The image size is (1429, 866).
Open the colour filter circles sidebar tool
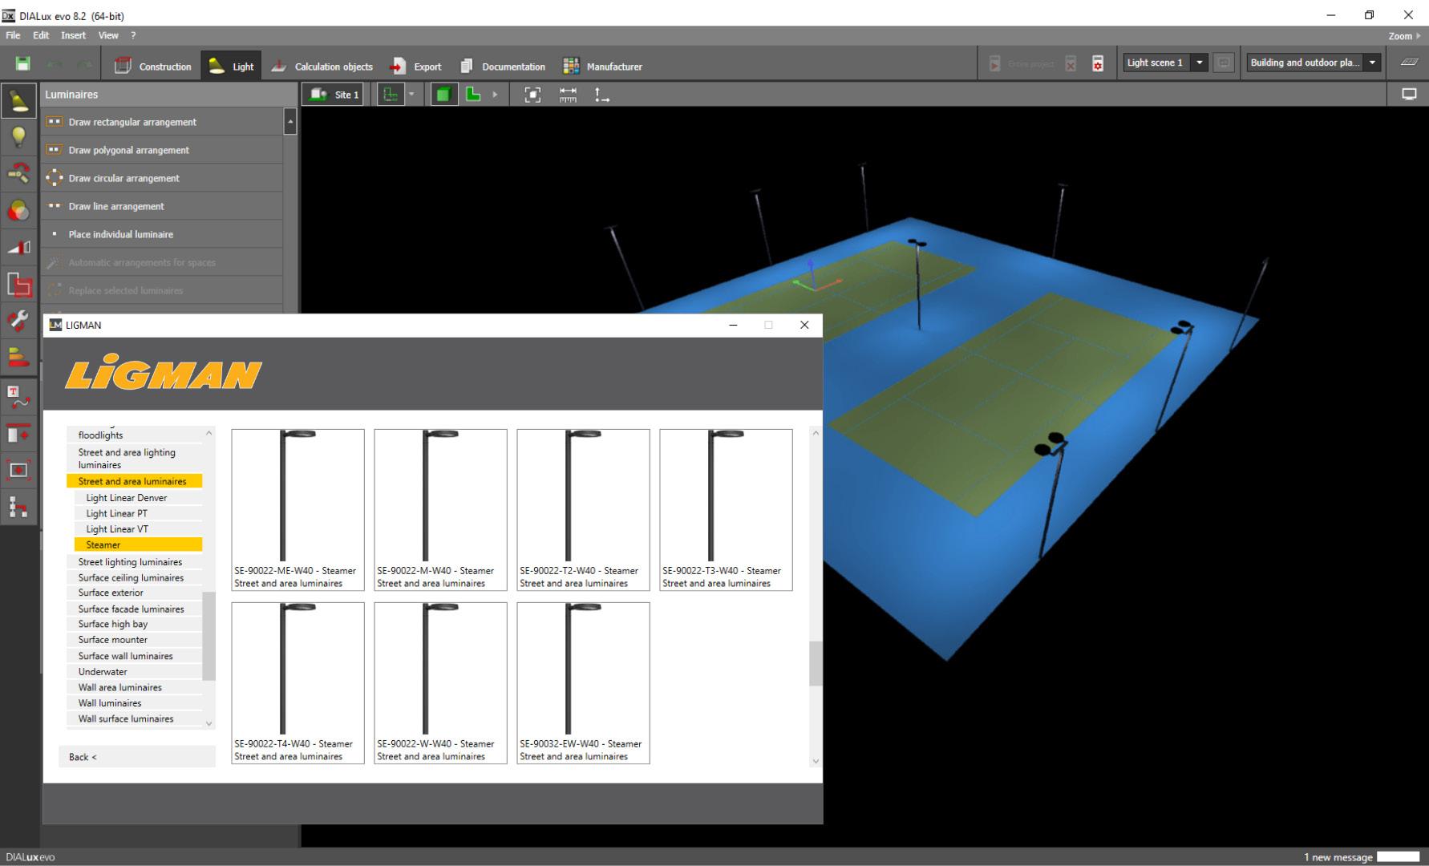18,211
